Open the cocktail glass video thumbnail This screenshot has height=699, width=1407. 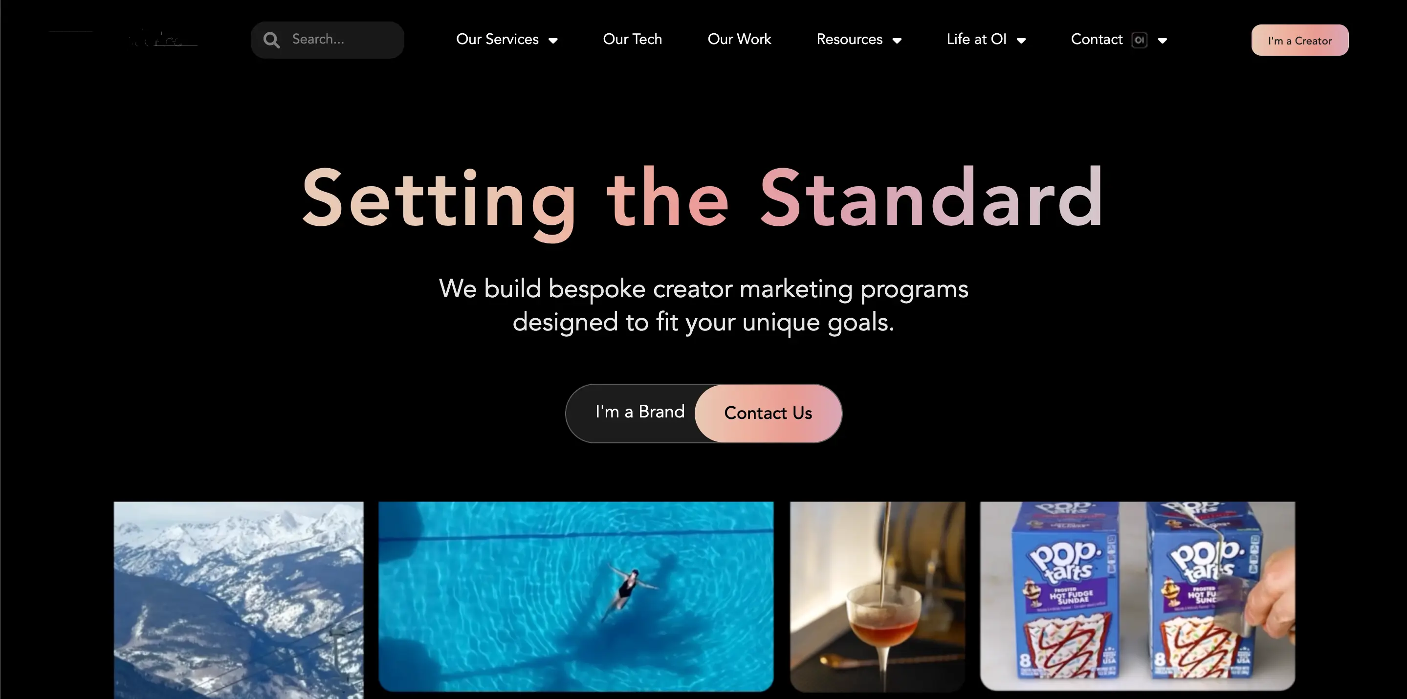[877, 596]
